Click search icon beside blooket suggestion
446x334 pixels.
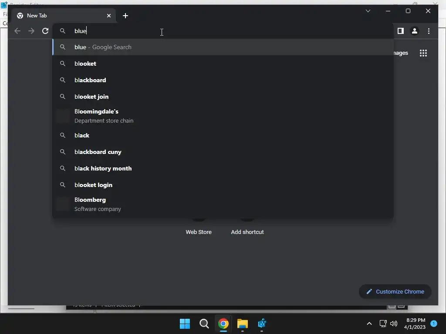tap(63, 63)
